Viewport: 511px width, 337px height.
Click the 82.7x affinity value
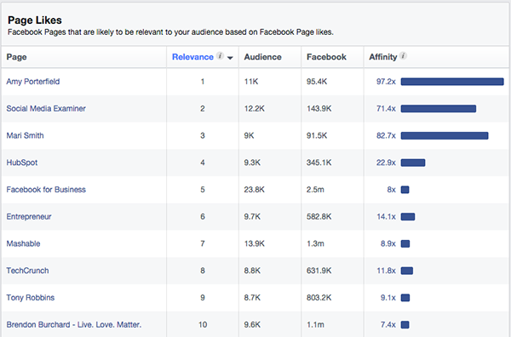(x=386, y=135)
